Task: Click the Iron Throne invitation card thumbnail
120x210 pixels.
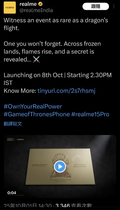Action: (60, 167)
